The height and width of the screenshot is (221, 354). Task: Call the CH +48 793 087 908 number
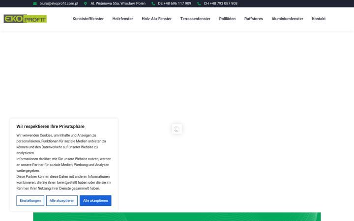221,3
